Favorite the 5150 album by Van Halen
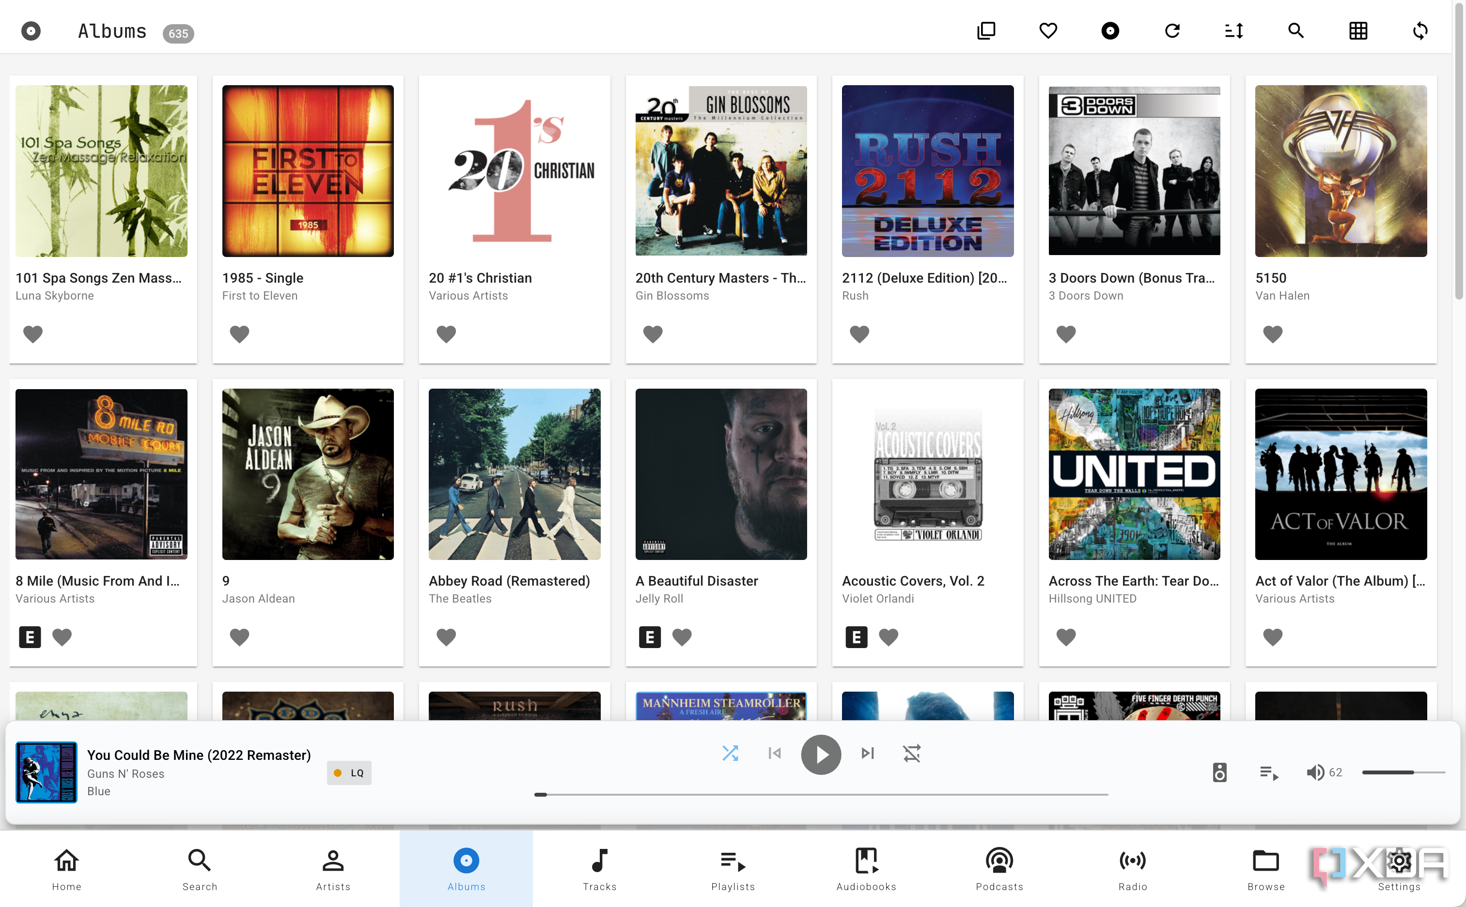The height and width of the screenshot is (907, 1466). (1273, 333)
